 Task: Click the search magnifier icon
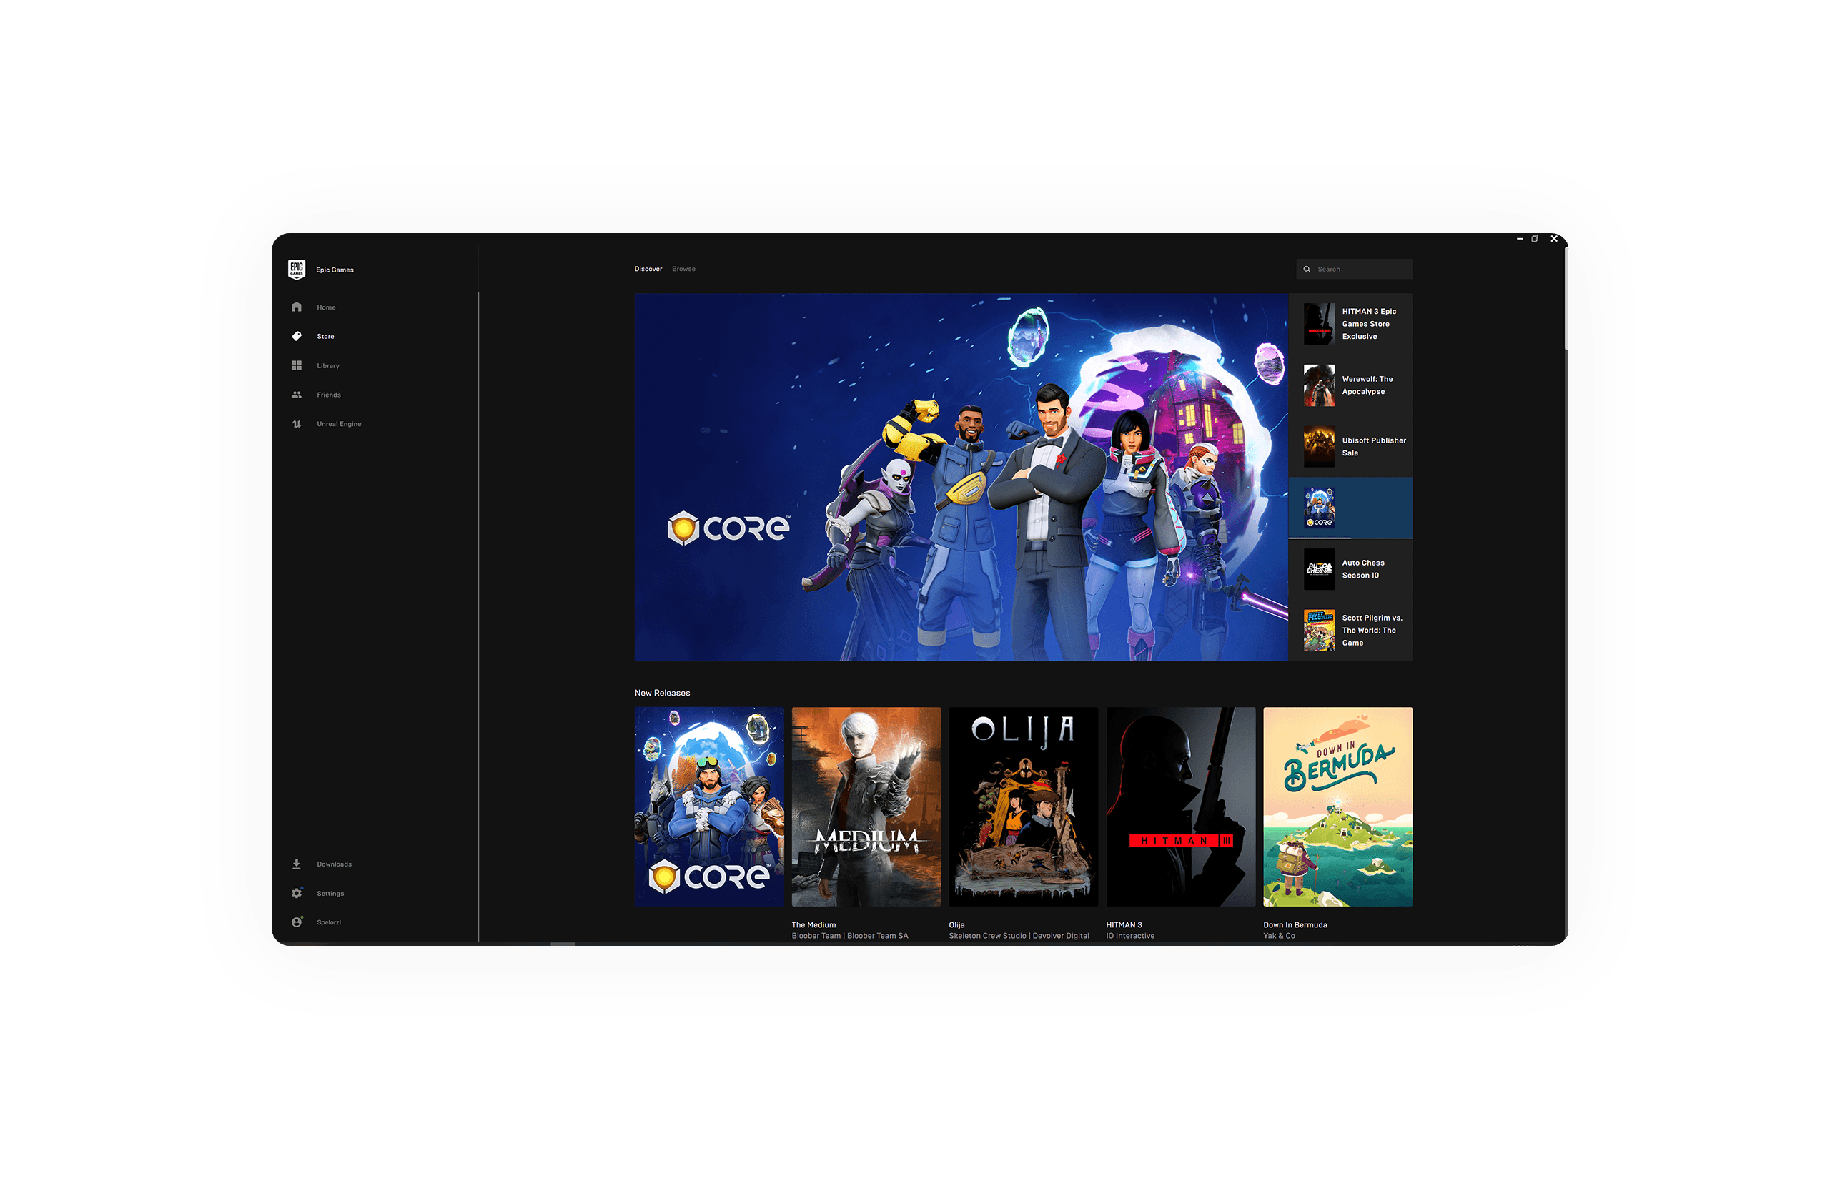1307,269
